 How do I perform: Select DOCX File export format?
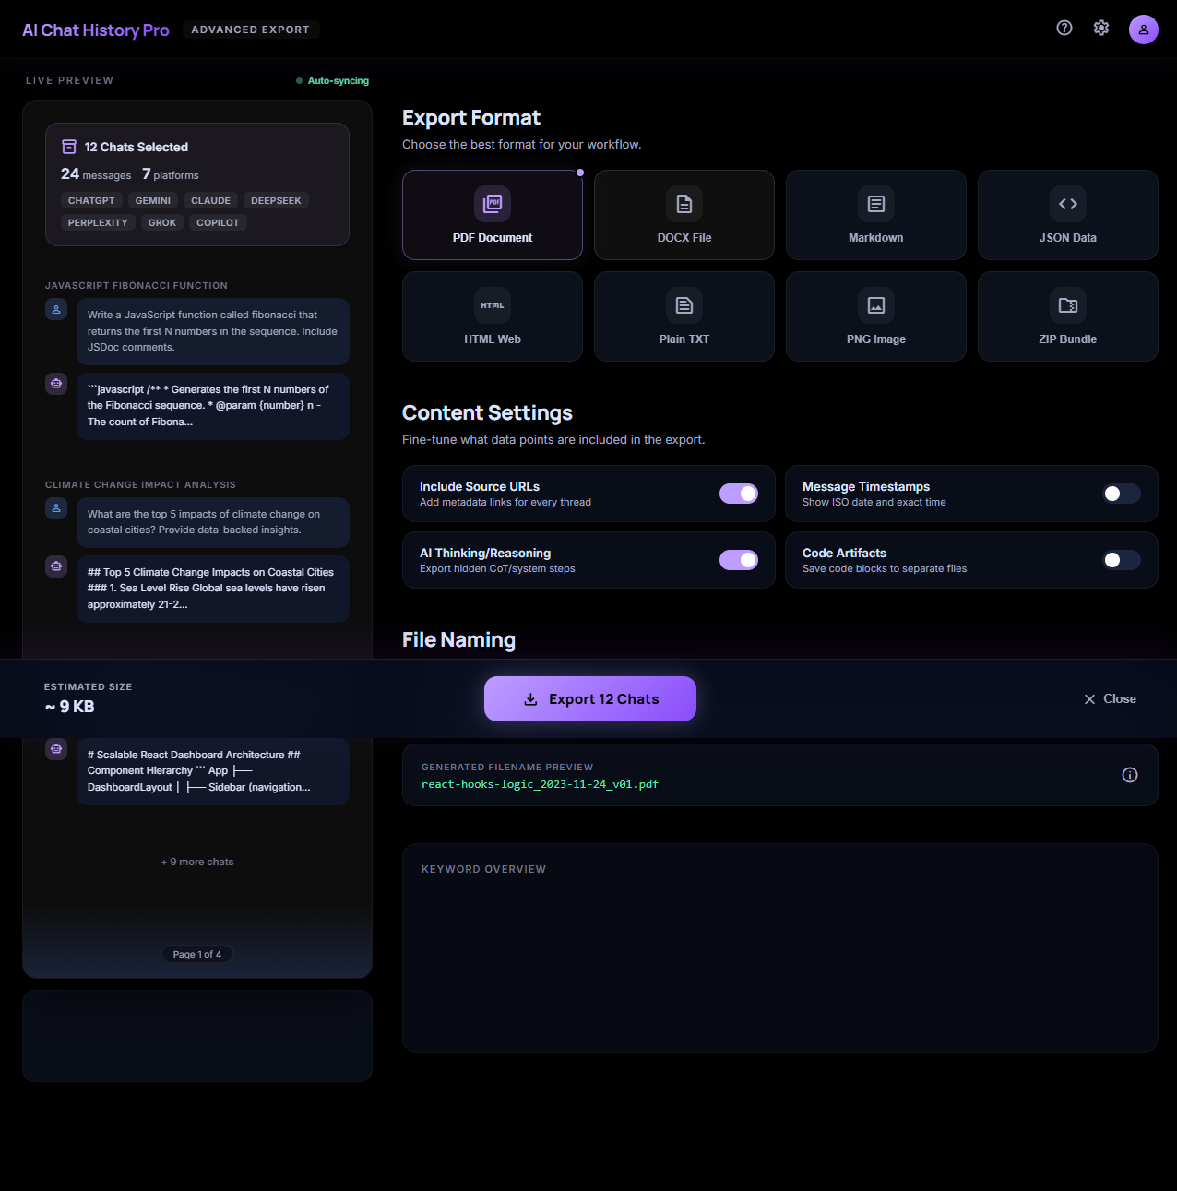click(684, 215)
